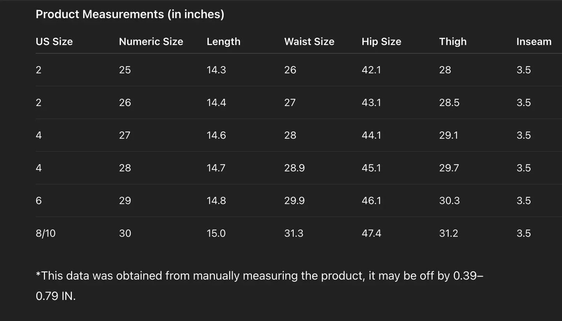This screenshot has width=562, height=321.
Task: Click the Inseam column header
Action: 534,42
